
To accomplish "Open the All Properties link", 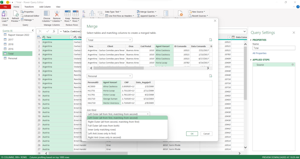I will click(260, 53).
